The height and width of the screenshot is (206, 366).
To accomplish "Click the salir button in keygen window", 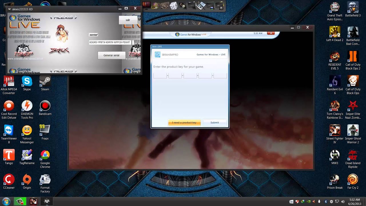I will click(x=128, y=20).
